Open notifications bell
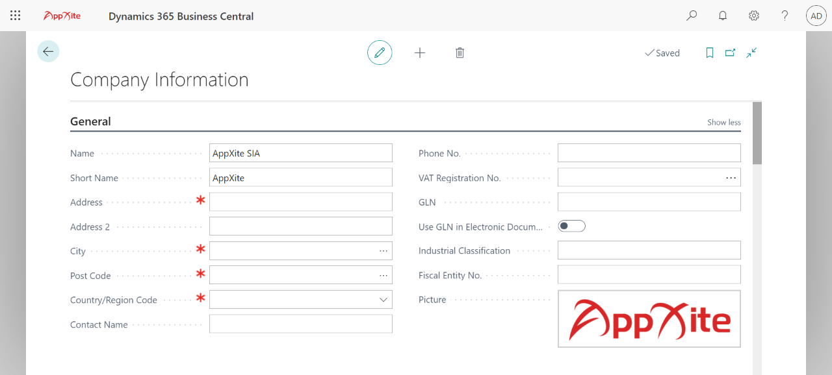Viewport: 832px width, 375px height. click(722, 15)
